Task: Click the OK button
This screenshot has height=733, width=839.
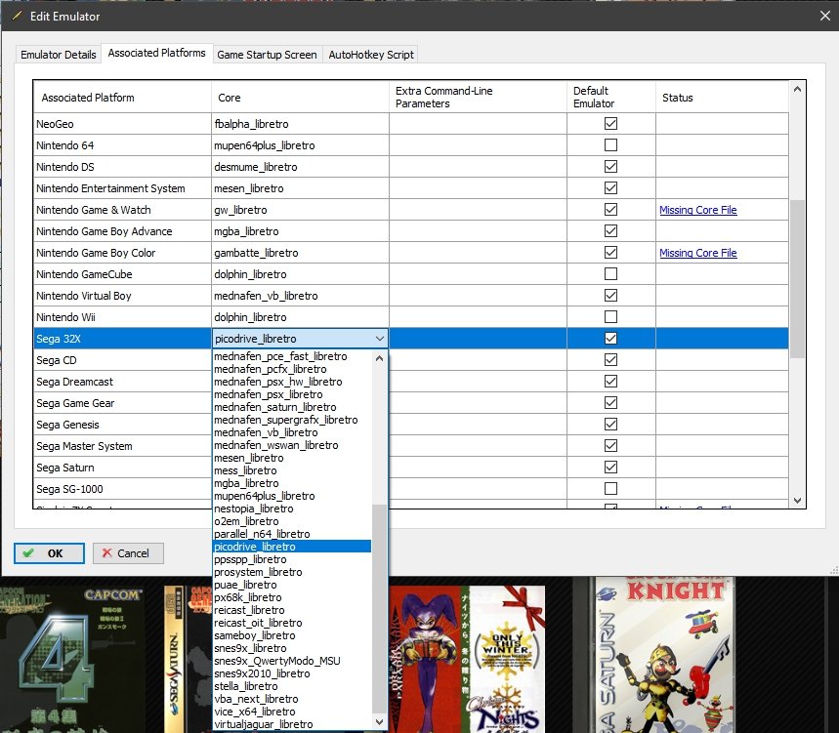Action: 49,553
